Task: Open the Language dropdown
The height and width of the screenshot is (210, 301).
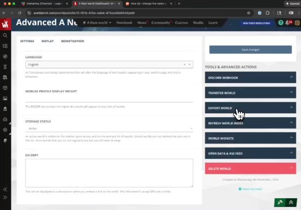Action: click(x=109, y=64)
